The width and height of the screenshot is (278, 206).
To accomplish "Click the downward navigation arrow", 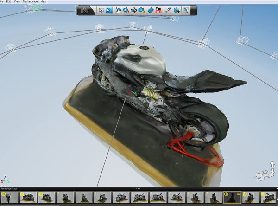I will tap(272, 171).
